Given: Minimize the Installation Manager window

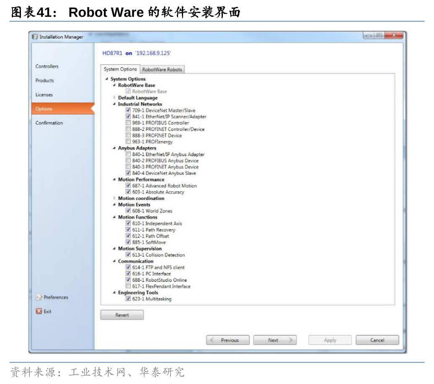Looking at the screenshot, I should [368, 36].
